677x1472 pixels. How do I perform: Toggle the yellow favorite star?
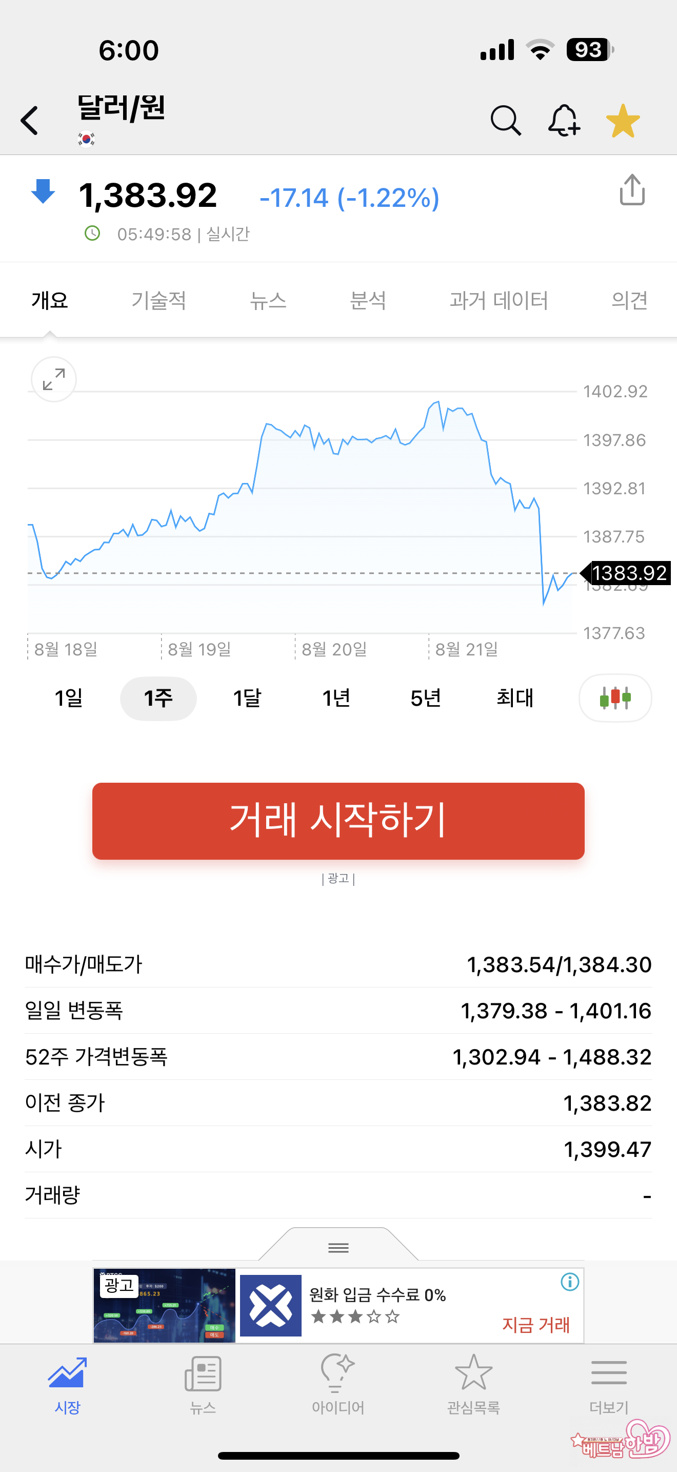coord(622,121)
